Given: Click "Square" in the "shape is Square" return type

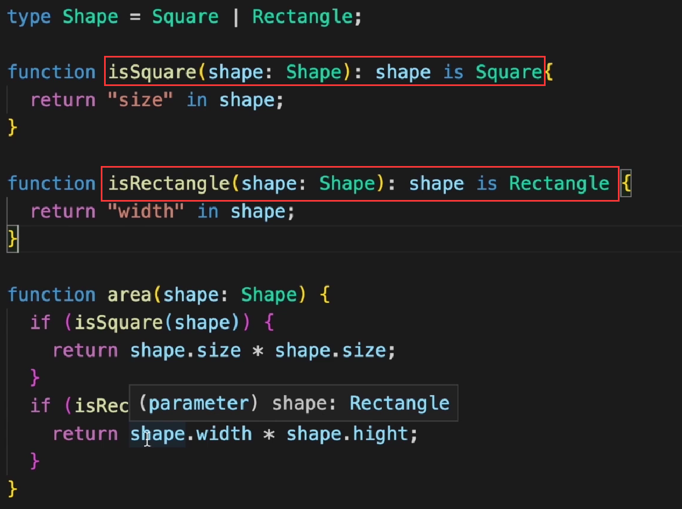Looking at the screenshot, I should pyautogui.click(x=508, y=72).
